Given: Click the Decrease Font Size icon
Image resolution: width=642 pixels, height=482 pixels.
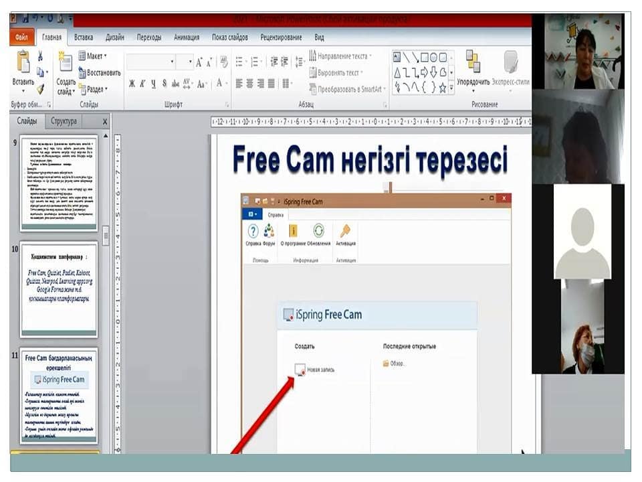Looking at the screenshot, I should pos(209,62).
